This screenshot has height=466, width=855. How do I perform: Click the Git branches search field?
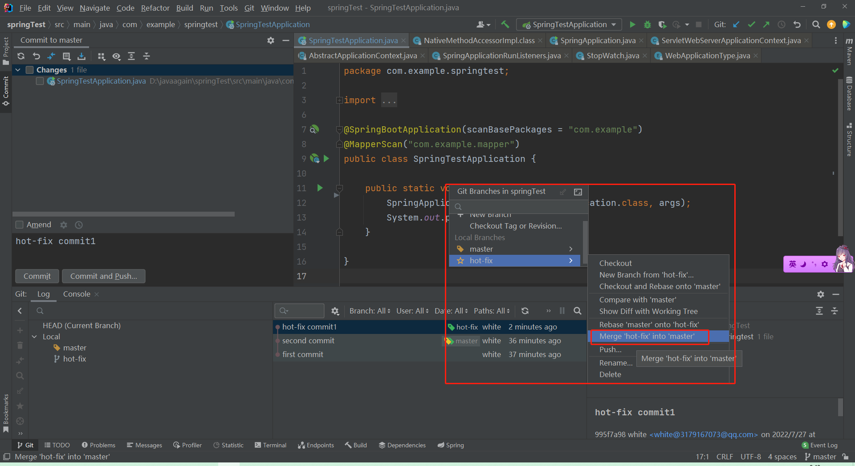[519, 206]
